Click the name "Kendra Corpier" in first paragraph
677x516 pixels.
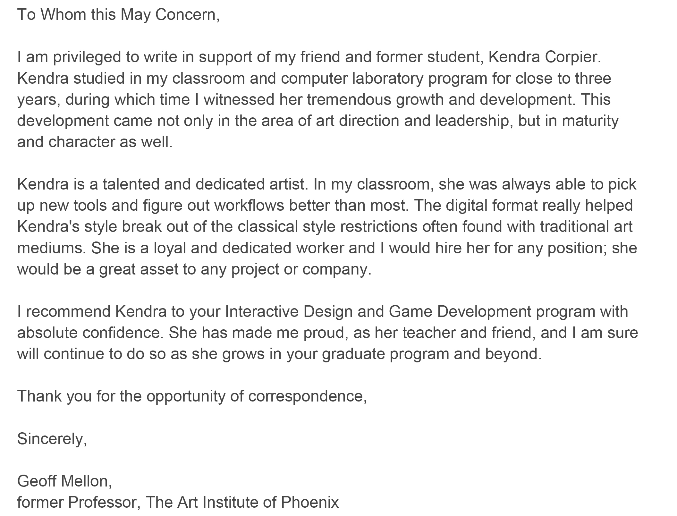pos(543,57)
